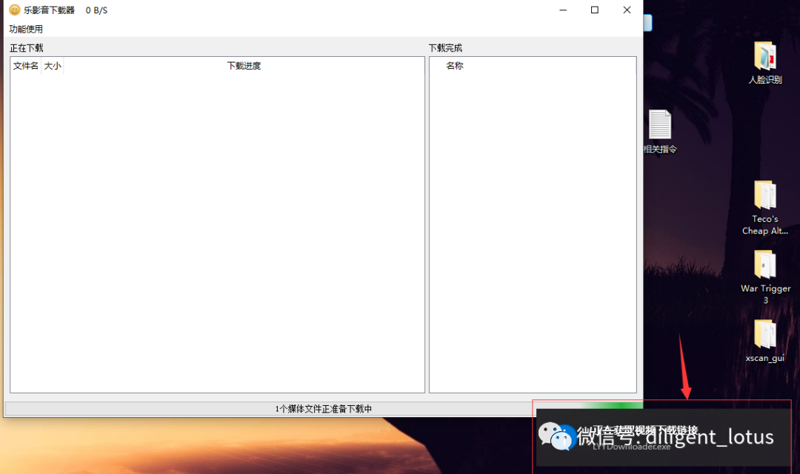Screen dimensions: 800x474
Task: Open the Teco's Cheap Alt... folder
Action: [x=764, y=208]
